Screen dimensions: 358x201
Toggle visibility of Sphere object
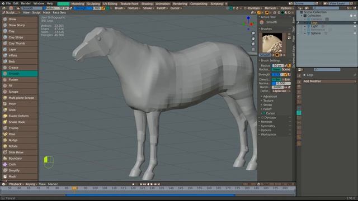pyautogui.click(x=355, y=33)
